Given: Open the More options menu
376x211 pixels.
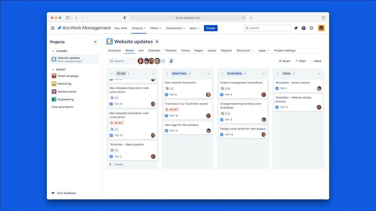Looking at the screenshot, I should pos(316,61).
